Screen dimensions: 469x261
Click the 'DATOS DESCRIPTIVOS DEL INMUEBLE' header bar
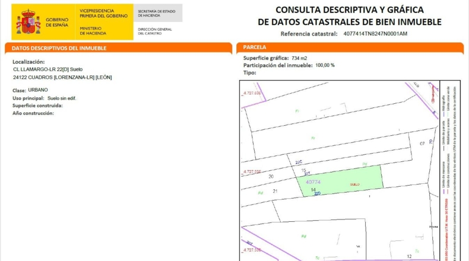[x=119, y=48]
